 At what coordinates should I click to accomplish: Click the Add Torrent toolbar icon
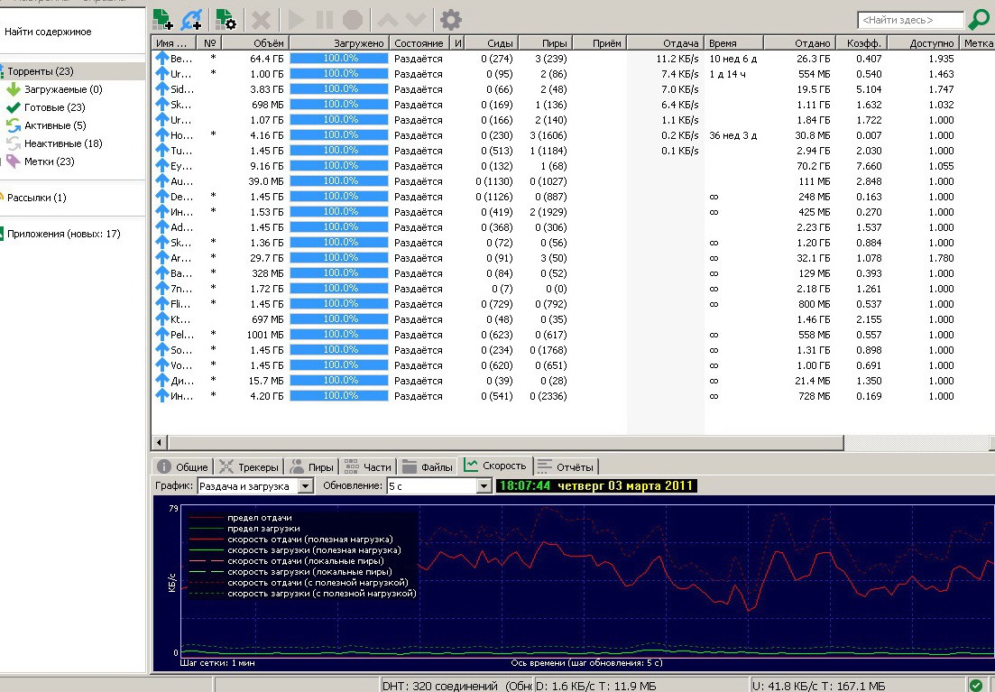coord(163,20)
